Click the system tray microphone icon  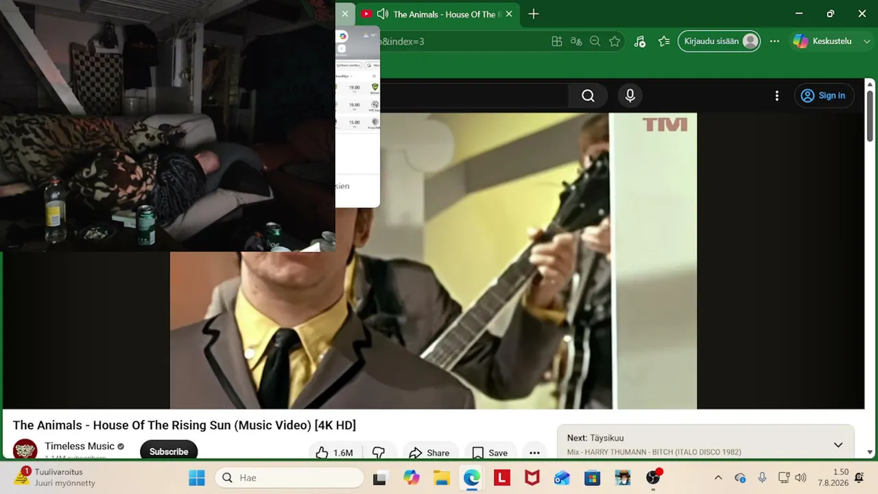[x=762, y=478]
